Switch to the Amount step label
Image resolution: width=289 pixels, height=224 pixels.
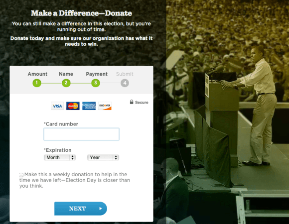(x=37, y=74)
